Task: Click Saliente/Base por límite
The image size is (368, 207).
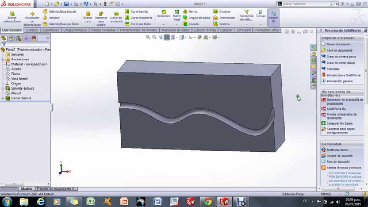Action: coord(61,24)
